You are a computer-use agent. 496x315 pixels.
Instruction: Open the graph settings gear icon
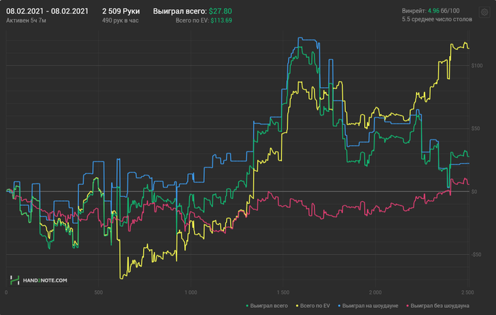(x=484, y=12)
